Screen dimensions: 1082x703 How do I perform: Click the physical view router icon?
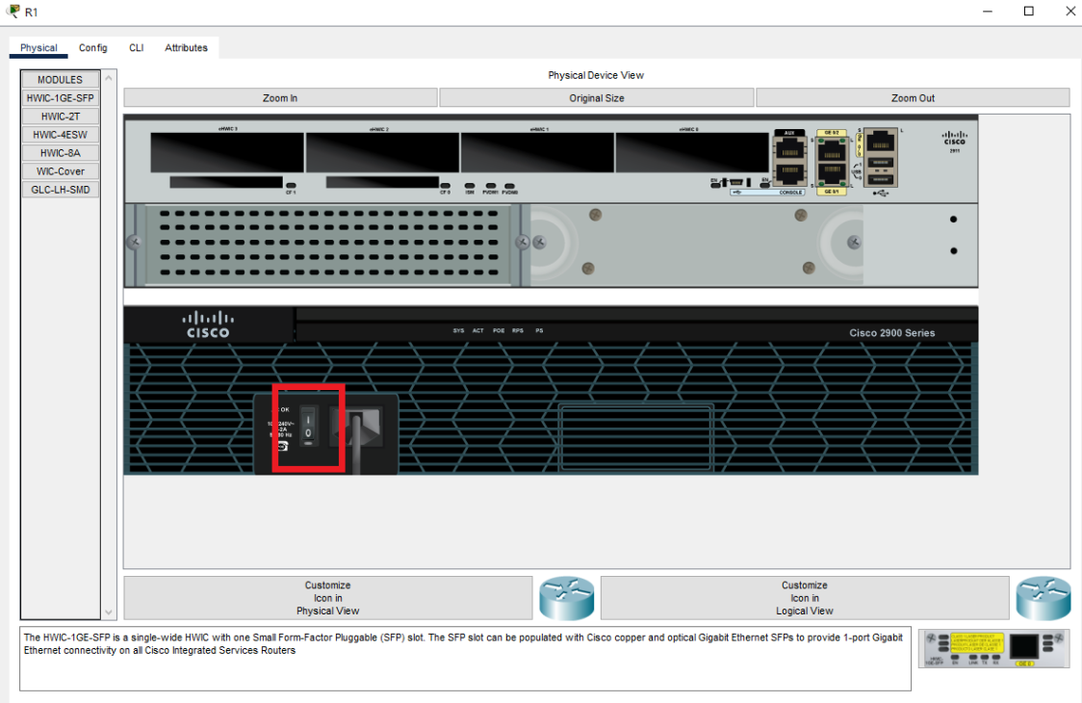coord(566,598)
